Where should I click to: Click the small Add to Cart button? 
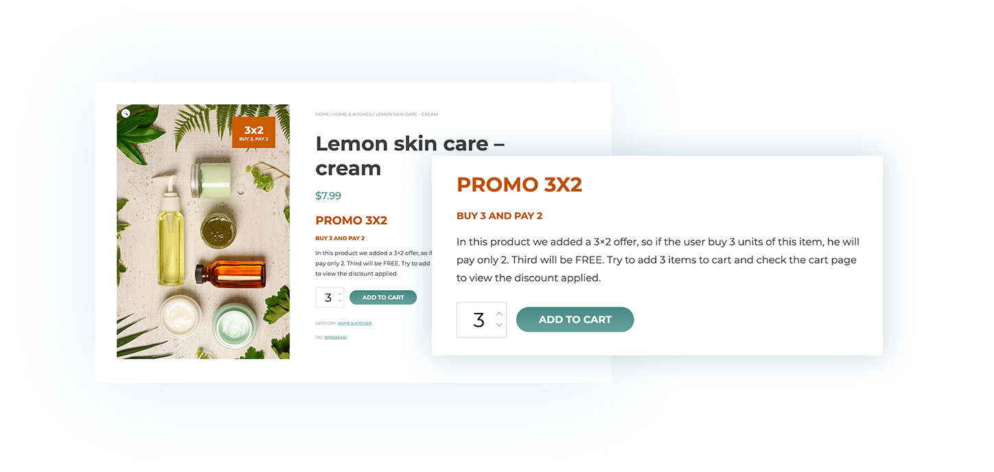point(383,298)
